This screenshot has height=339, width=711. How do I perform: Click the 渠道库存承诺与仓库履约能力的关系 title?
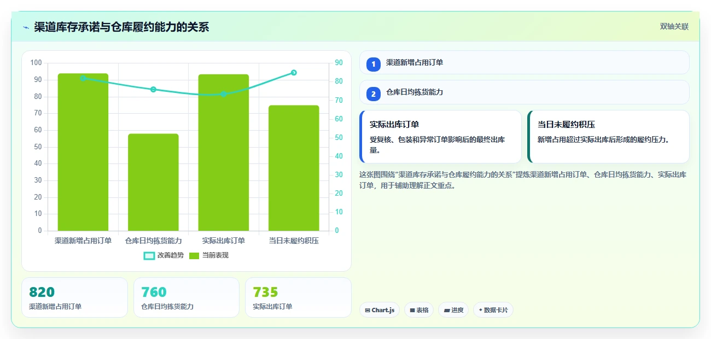(121, 27)
